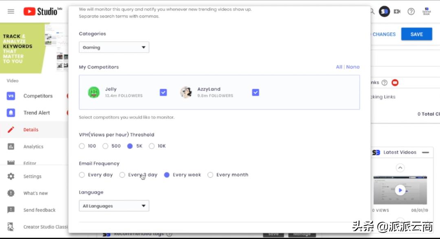The height and width of the screenshot is (239, 440).
Task: Click the Track & Analyze Keywords banner
Action: pos(34,48)
